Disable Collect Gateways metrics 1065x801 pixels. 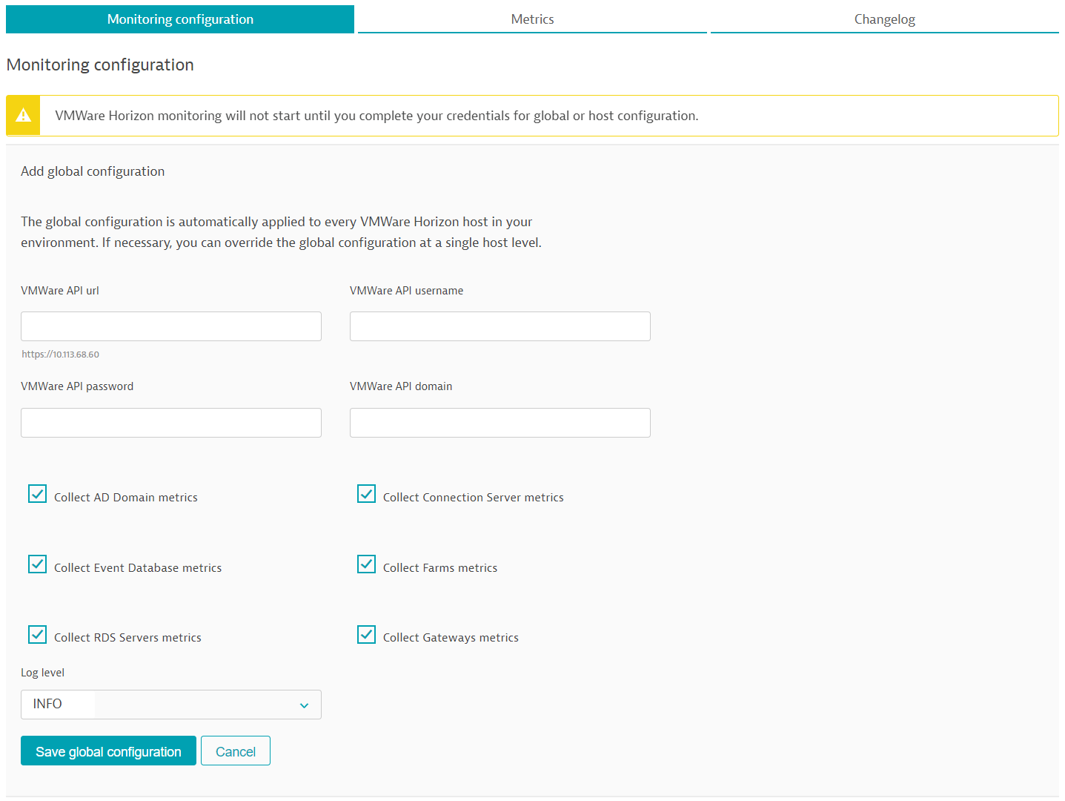pos(367,635)
